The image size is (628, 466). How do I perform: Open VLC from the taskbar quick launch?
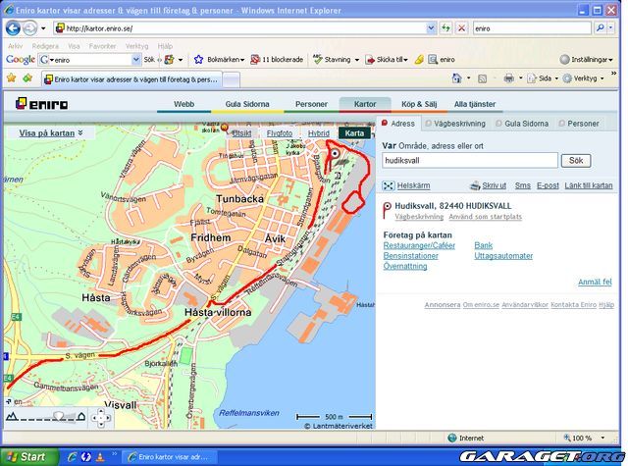coord(100,456)
